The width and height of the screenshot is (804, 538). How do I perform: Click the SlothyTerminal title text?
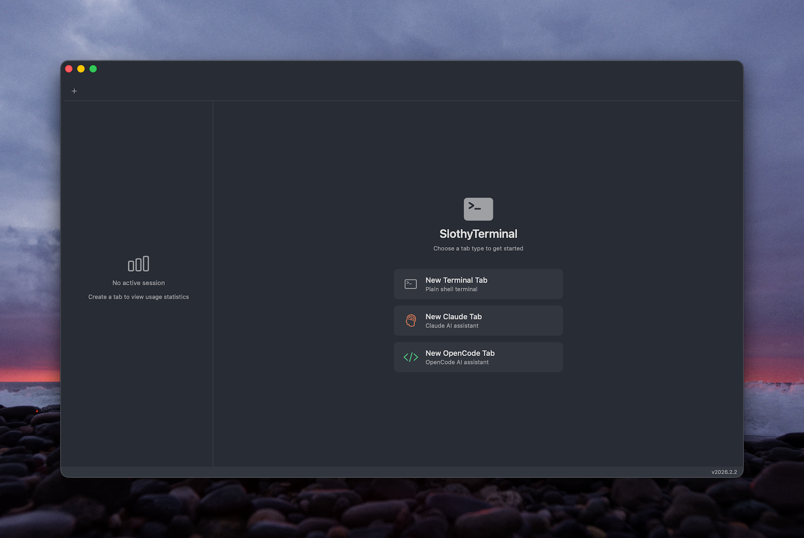(x=478, y=233)
